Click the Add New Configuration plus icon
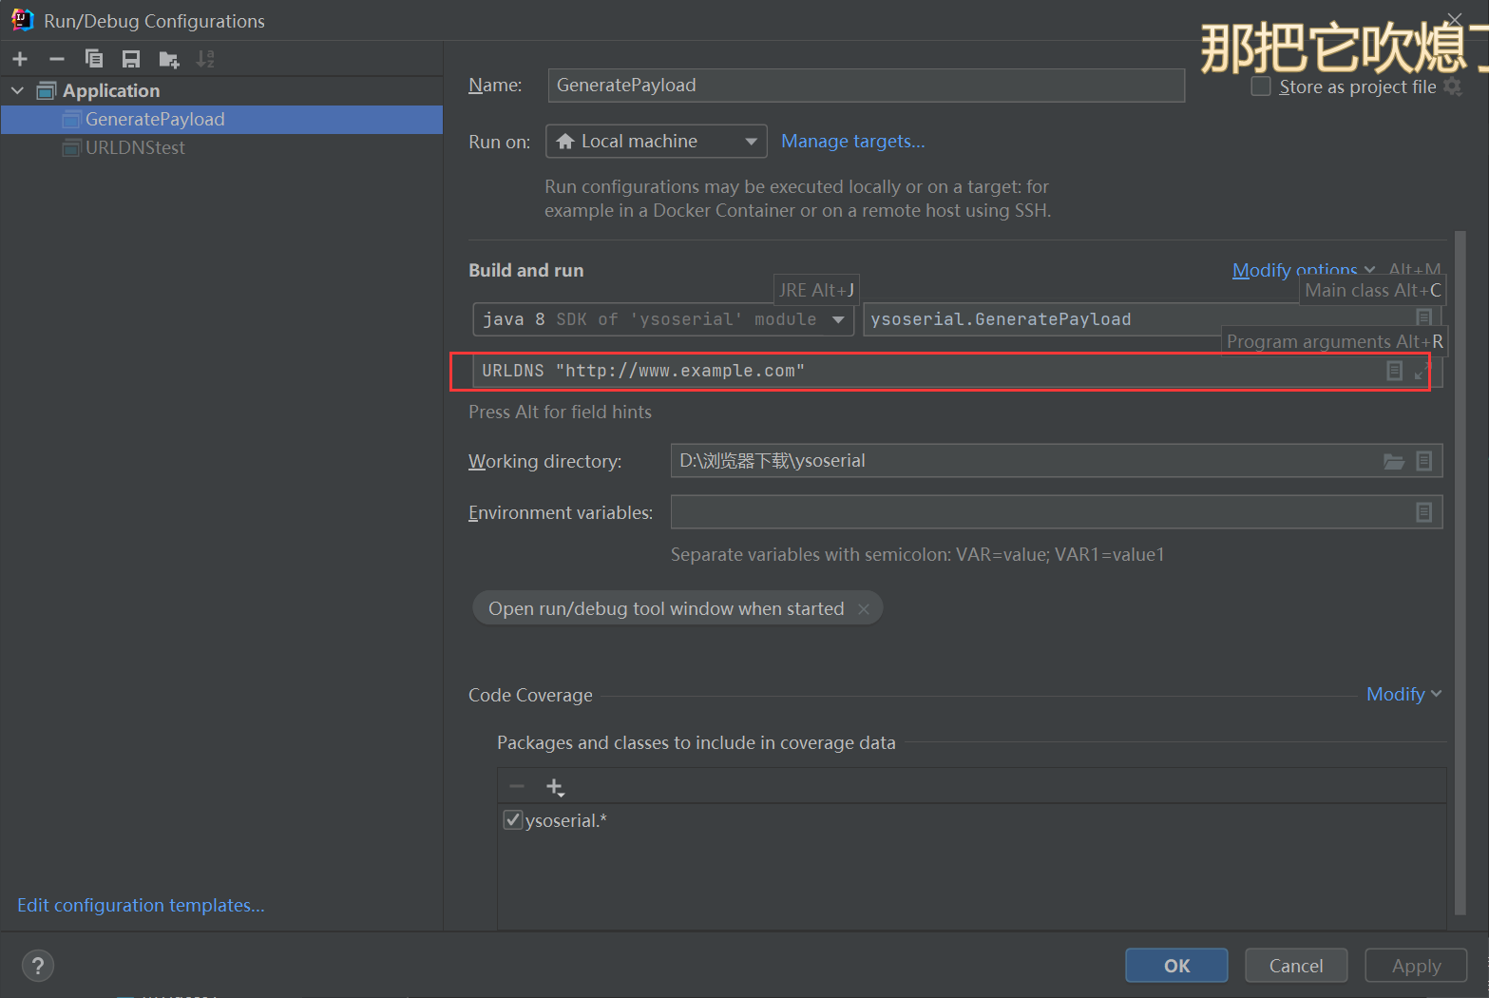The height and width of the screenshot is (998, 1489). (20, 59)
